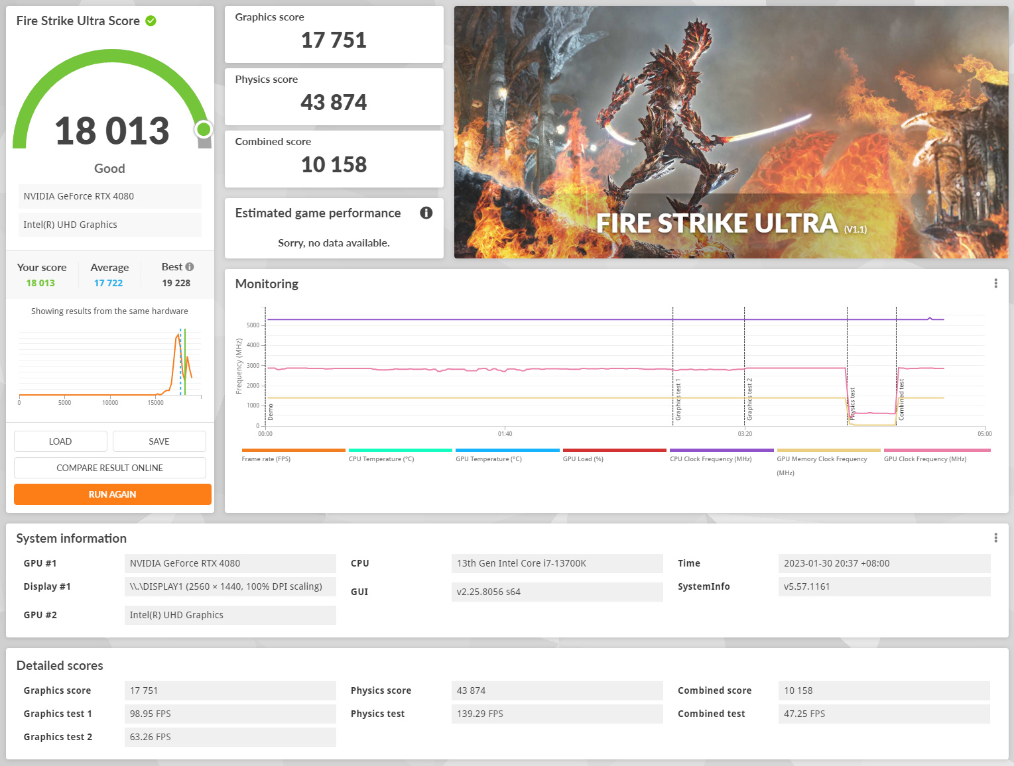This screenshot has height=766, width=1014.
Task: Click the 'Good' rating label
Action: coord(109,168)
